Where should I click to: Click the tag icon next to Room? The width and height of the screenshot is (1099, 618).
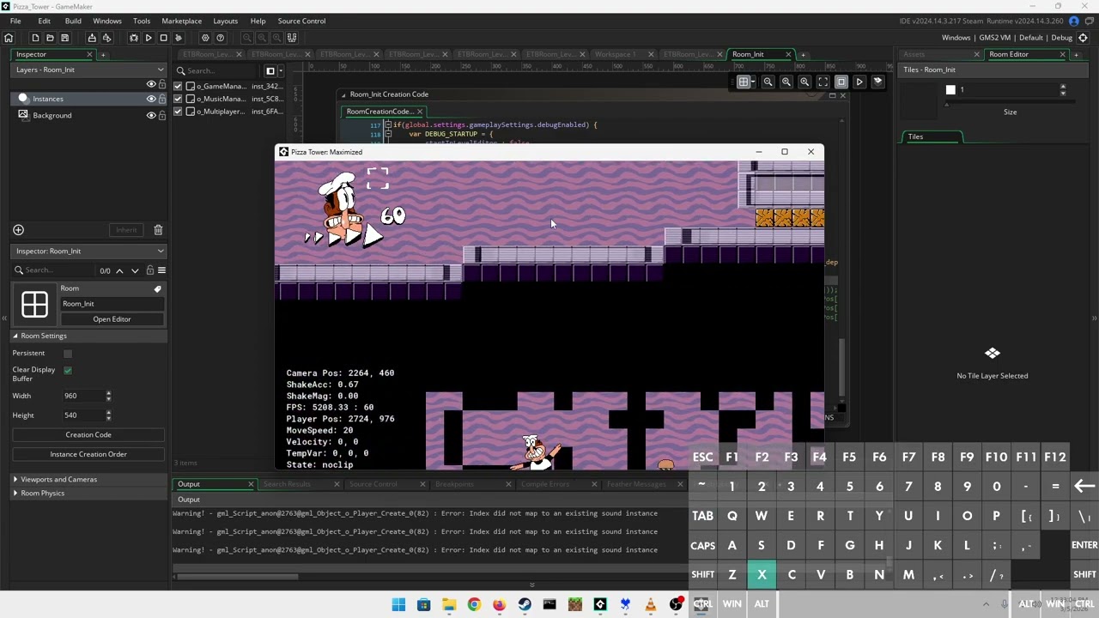click(157, 288)
